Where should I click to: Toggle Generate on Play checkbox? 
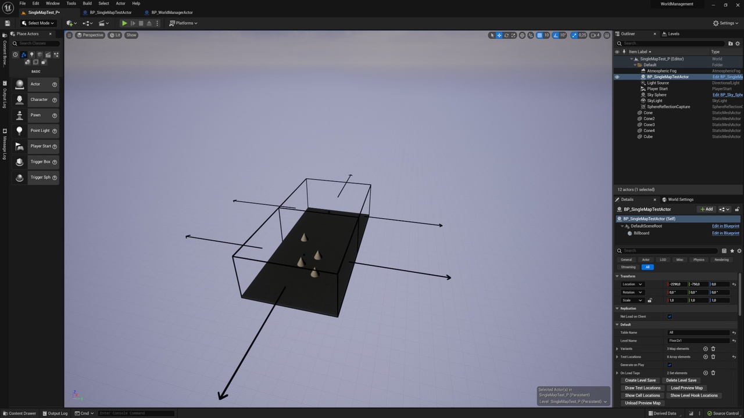point(670,365)
